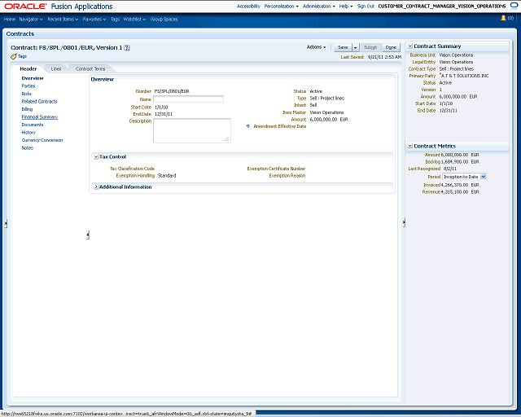Open Documents in the side navigation
Image resolution: width=521 pixels, height=417 pixels.
pos(33,125)
